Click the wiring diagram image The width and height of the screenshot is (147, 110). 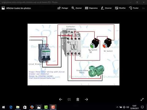(x=73, y=54)
